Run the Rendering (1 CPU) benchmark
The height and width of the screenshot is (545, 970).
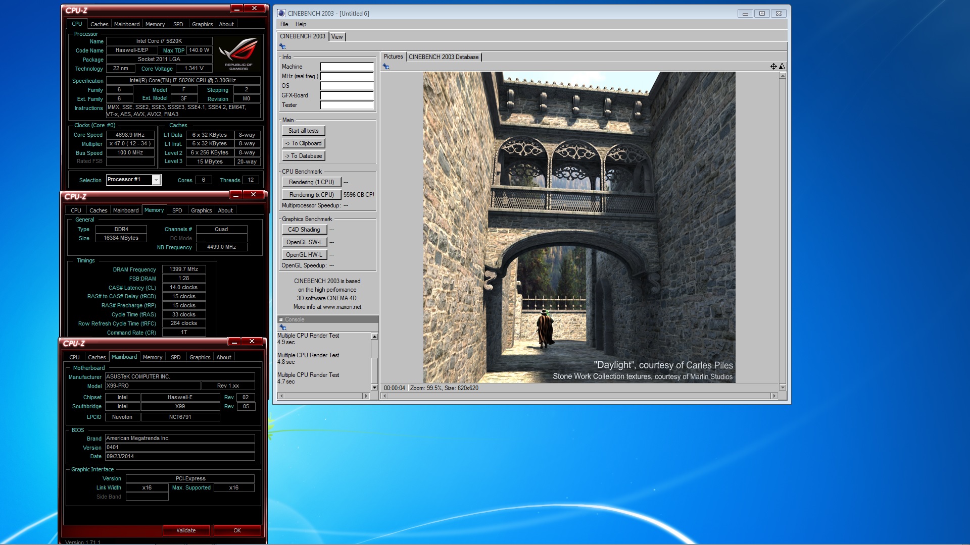coord(312,182)
